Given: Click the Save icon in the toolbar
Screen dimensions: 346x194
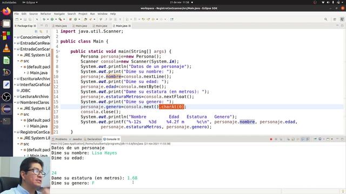Looking at the screenshot, I should point(25,19).
